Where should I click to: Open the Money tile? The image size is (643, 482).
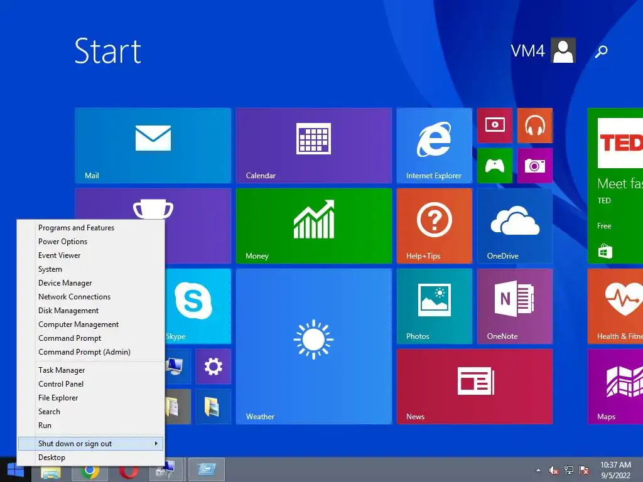pos(314,226)
